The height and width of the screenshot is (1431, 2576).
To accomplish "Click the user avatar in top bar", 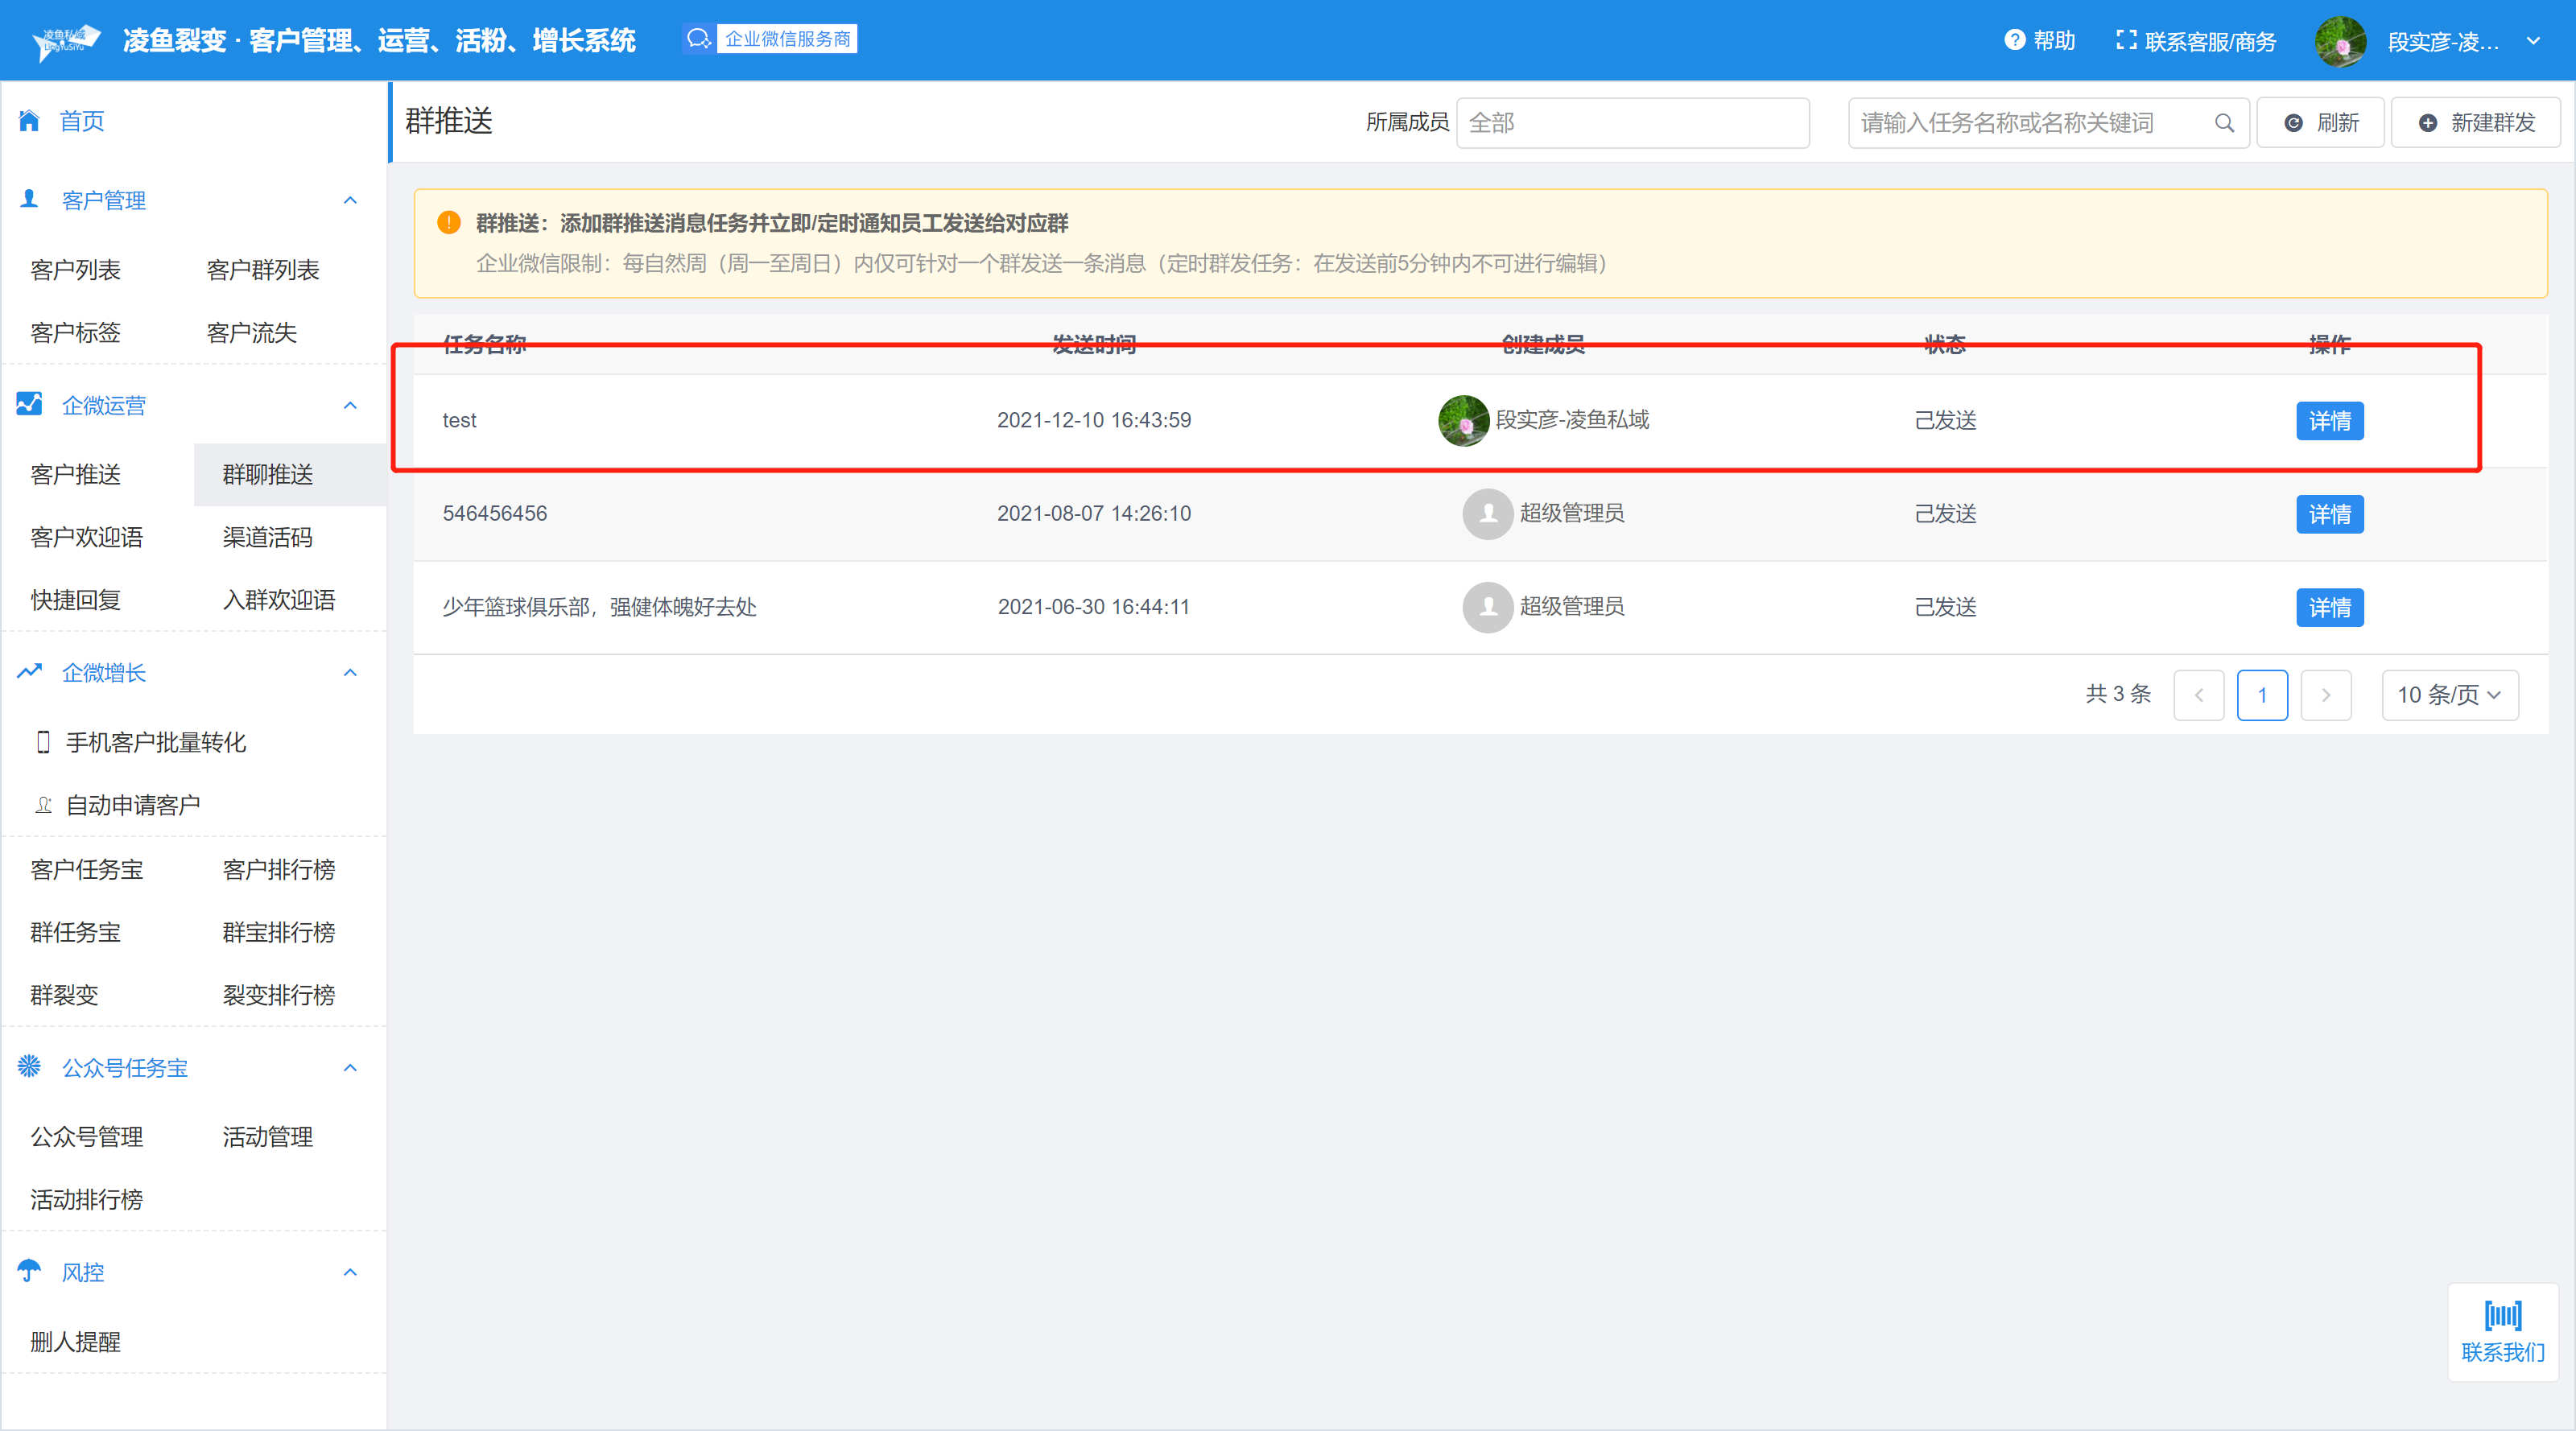I will coord(2340,41).
